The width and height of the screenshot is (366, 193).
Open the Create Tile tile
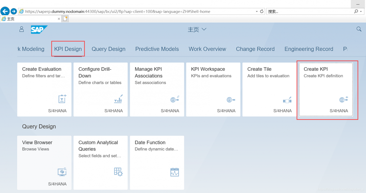[270, 90]
